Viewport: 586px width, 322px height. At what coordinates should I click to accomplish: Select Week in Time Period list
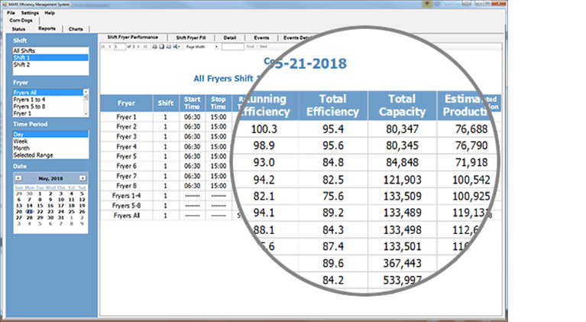tap(21, 141)
